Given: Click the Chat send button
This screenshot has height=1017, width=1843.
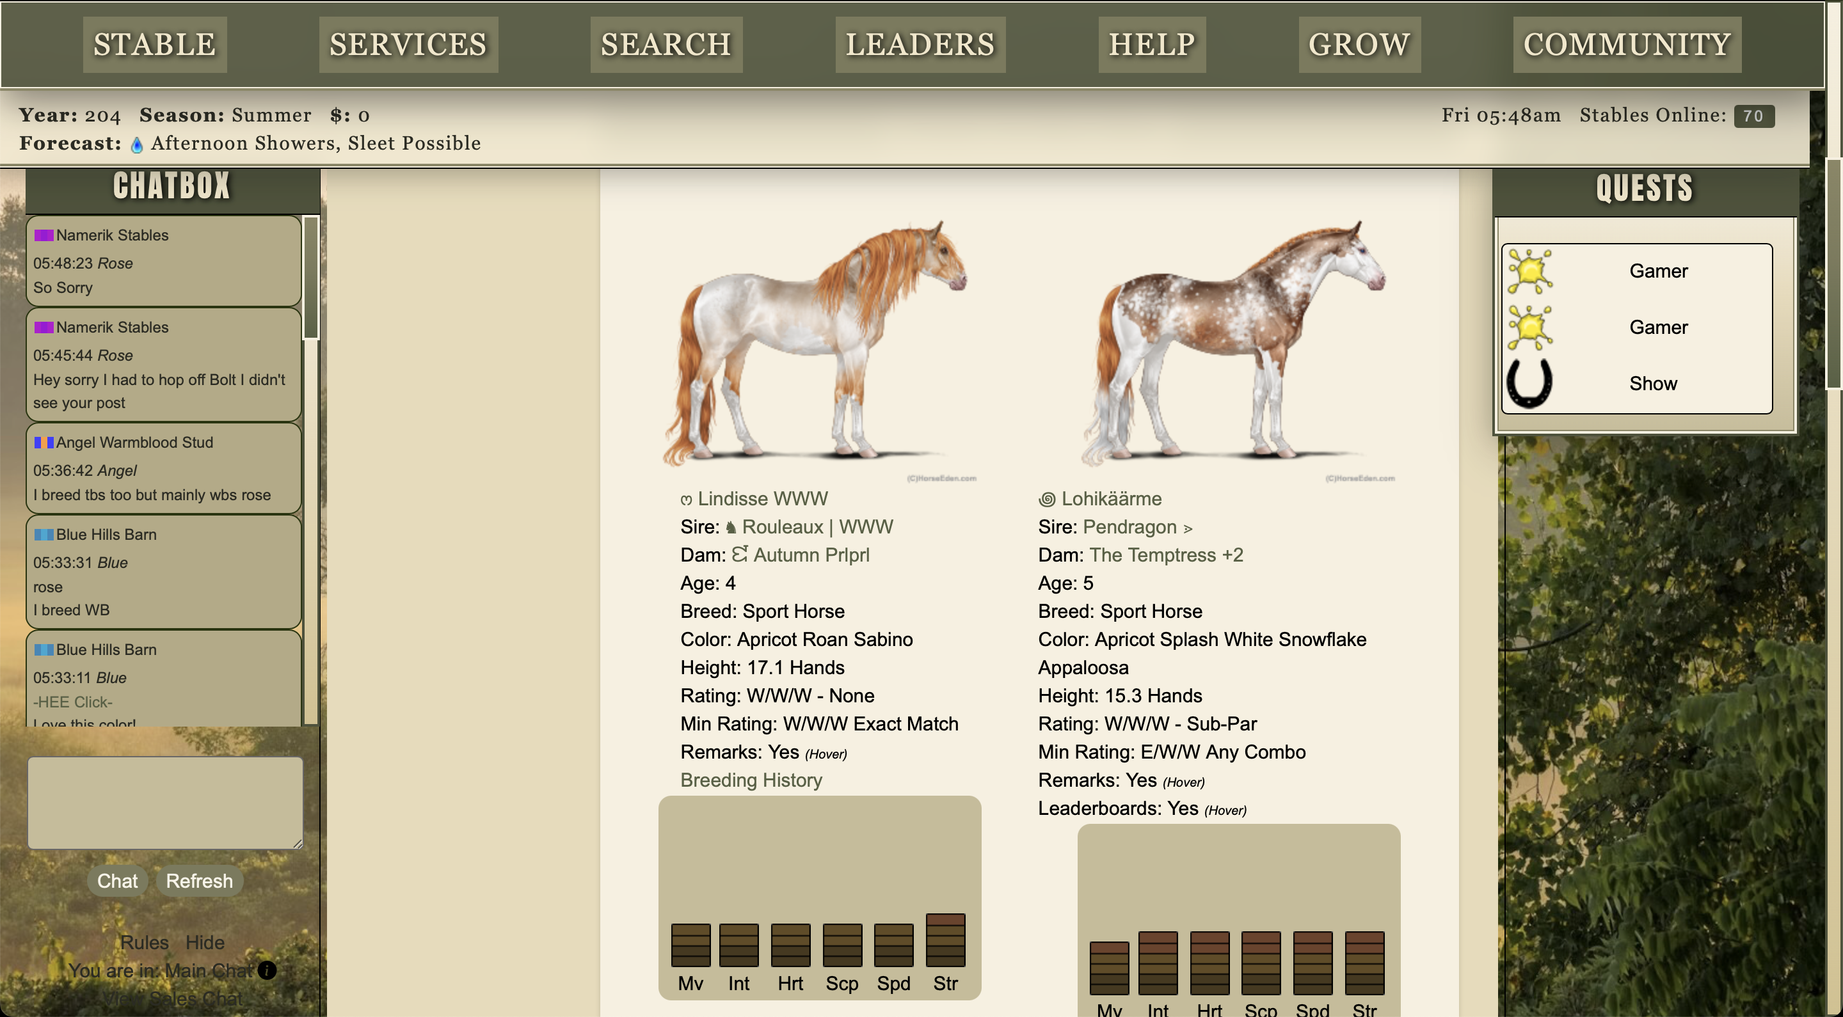Looking at the screenshot, I should click(117, 881).
